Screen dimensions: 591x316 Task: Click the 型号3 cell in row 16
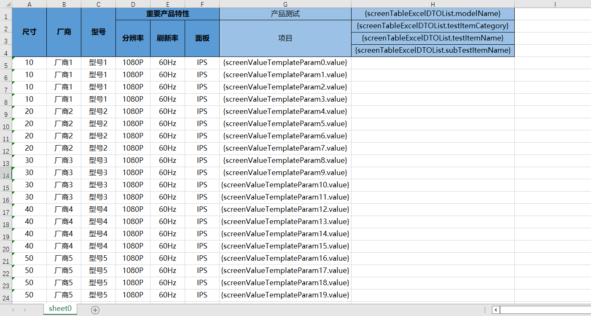point(98,197)
